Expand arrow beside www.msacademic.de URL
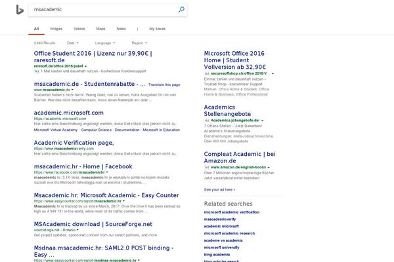394x262 pixels. pyautogui.click(x=73, y=90)
